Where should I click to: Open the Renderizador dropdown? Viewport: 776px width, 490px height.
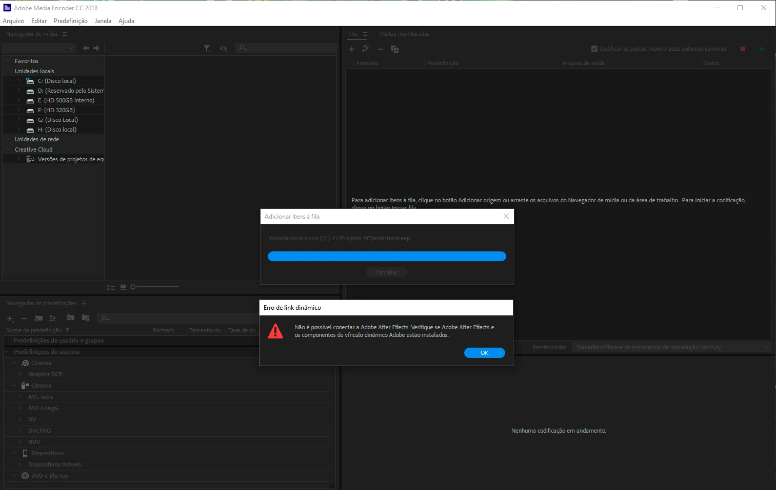pyautogui.click(x=671, y=347)
